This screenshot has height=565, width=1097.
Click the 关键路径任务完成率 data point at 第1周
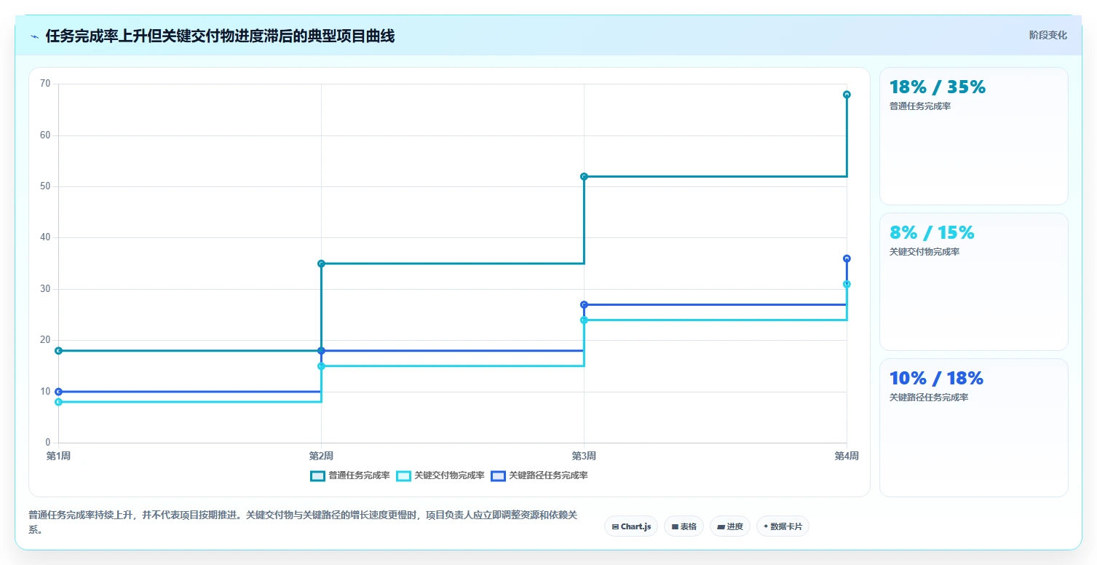click(x=59, y=392)
